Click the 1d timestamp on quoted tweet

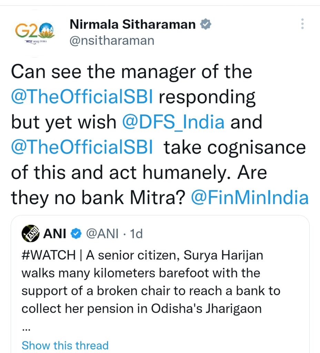tap(137, 234)
